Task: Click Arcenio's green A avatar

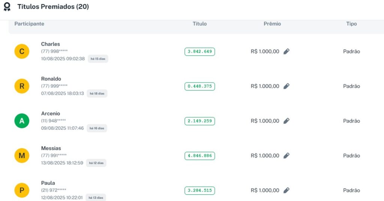Action: tap(22, 121)
